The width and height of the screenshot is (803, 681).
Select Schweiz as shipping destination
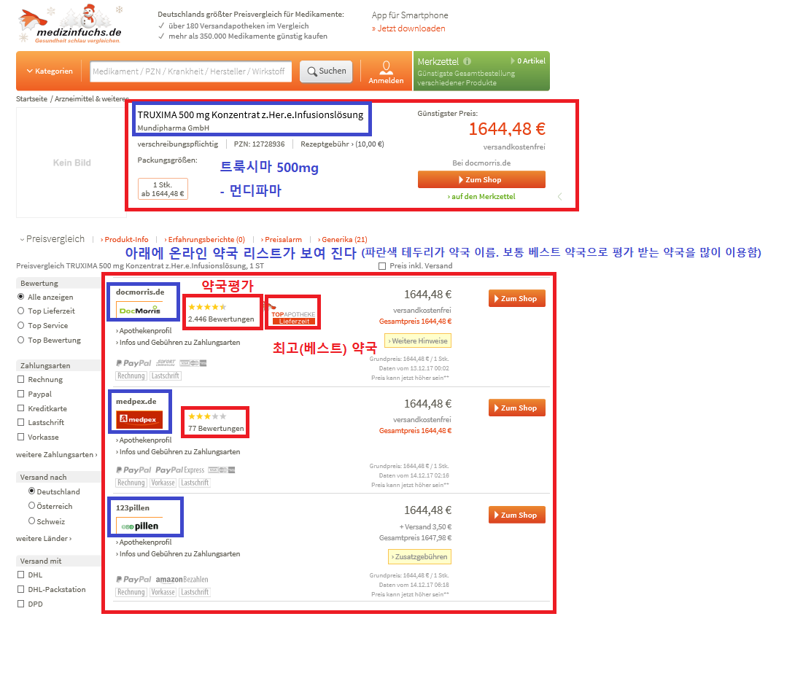32,521
